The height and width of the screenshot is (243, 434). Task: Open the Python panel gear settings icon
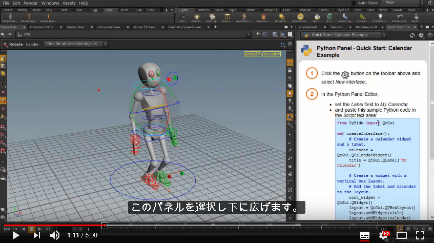pos(421,35)
